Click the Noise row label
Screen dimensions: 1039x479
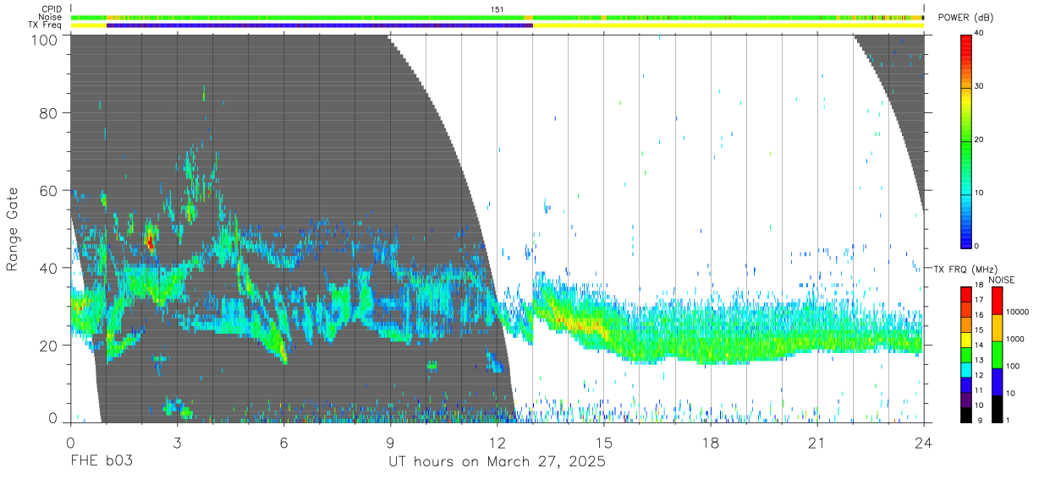point(51,17)
